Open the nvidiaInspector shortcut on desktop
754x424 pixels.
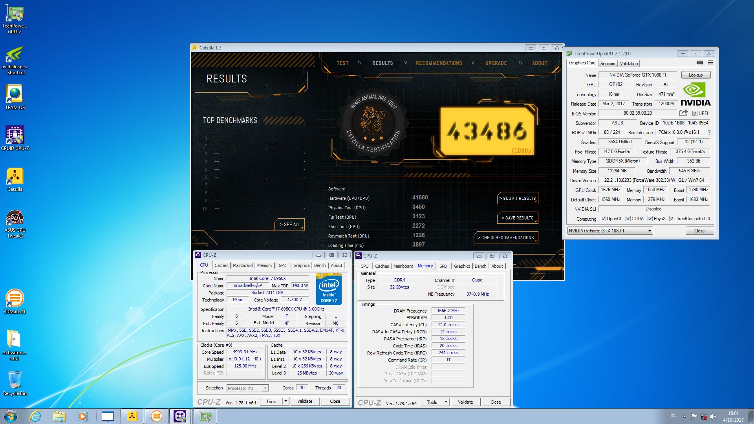pos(15,60)
